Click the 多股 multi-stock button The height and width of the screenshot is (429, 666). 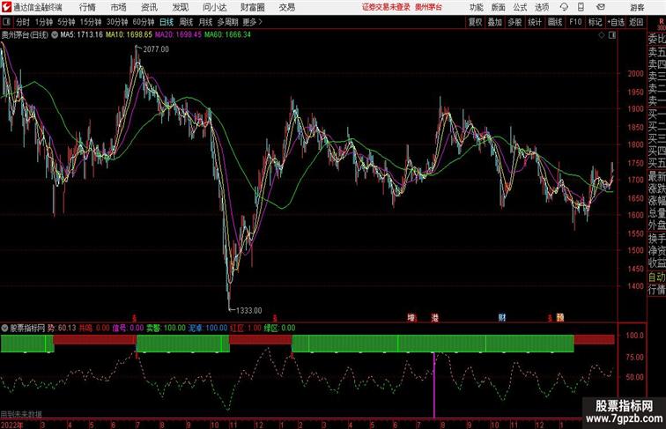[514, 22]
